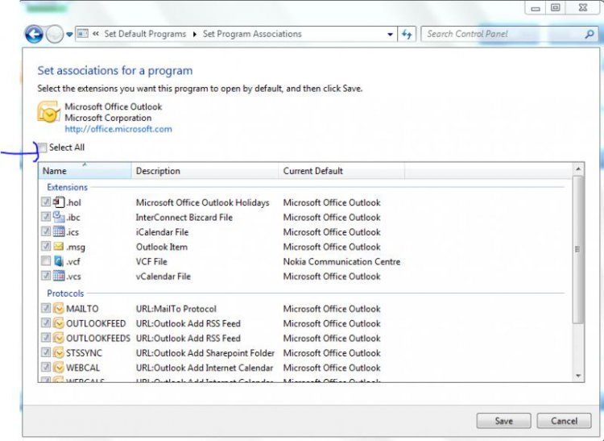The image size is (604, 441).
Task: Click the OUTLOOKFEED Outlook icon
Action: [59, 323]
